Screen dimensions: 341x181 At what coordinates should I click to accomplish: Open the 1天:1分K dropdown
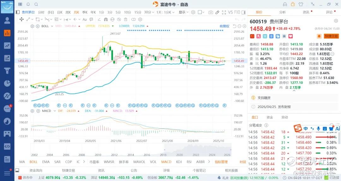click(x=165, y=12)
